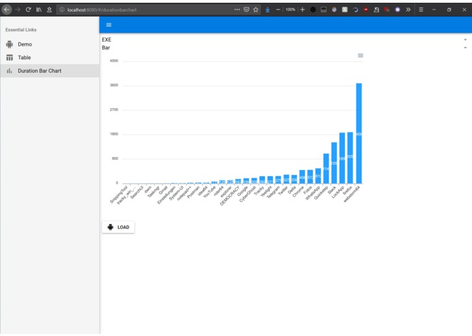Click the firefox bar in chart
This screenshot has width=472, height=336.
click(x=350, y=158)
